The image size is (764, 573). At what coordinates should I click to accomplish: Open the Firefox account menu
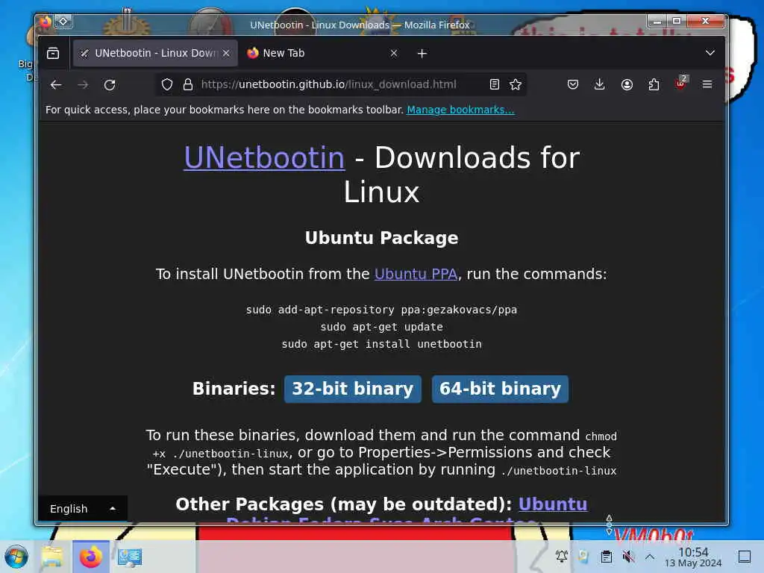(627, 85)
